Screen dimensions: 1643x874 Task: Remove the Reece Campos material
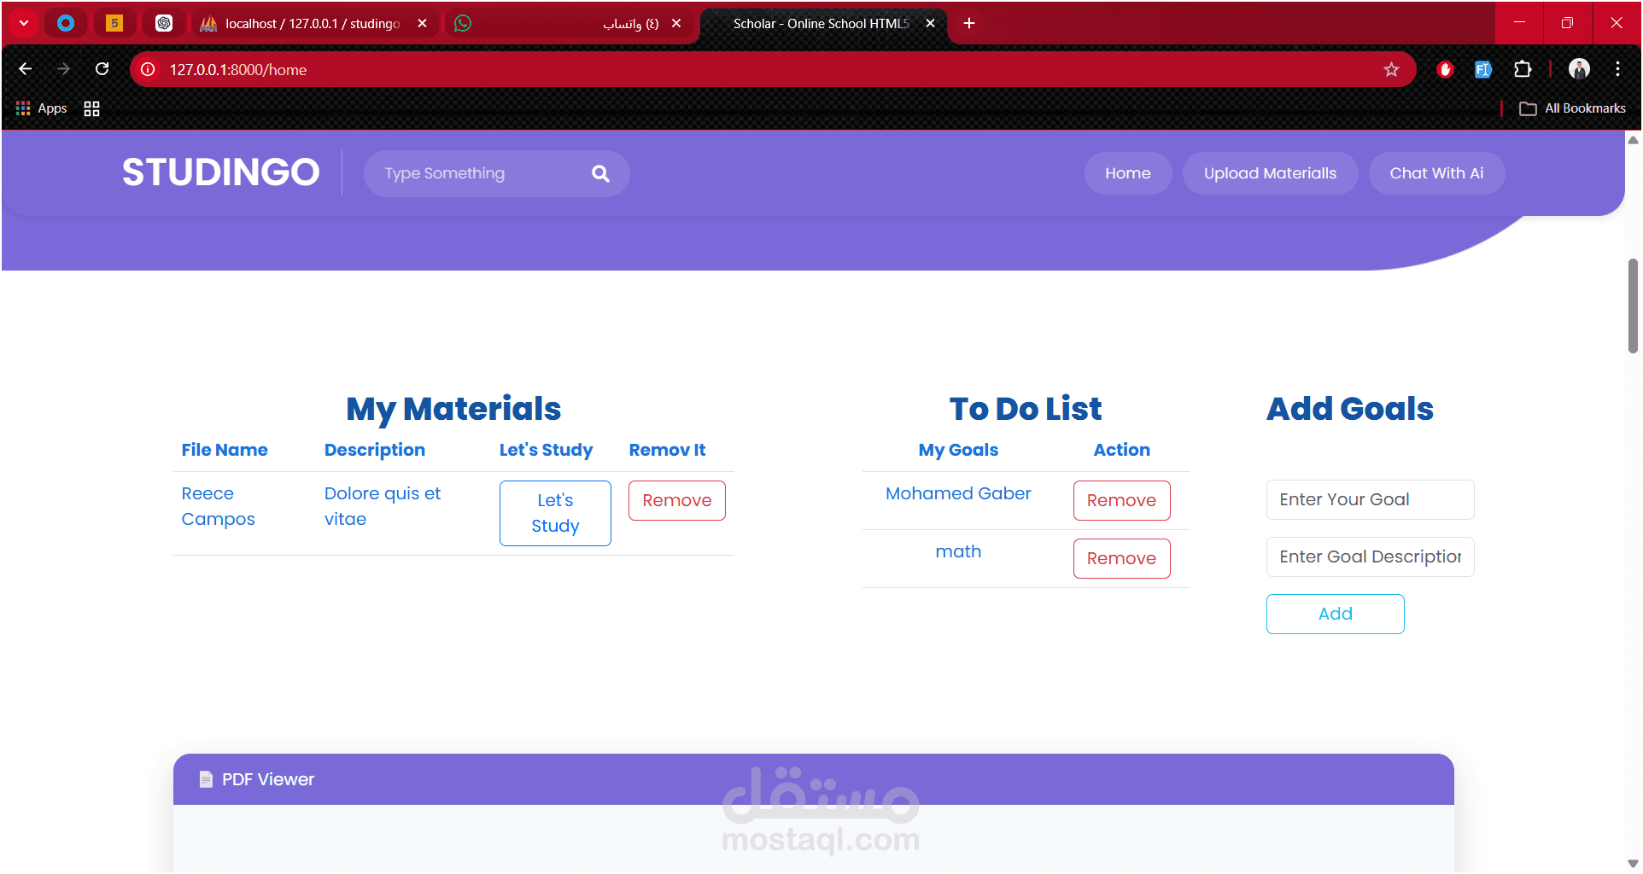point(677,500)
